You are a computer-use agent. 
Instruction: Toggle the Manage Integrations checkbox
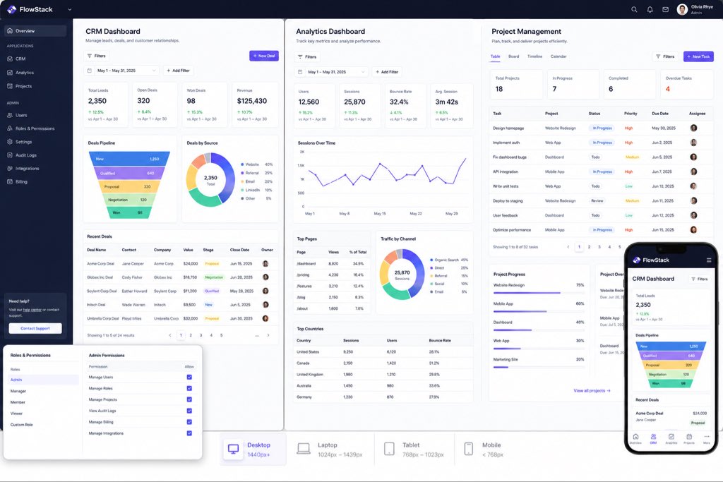tap(189, 433)
